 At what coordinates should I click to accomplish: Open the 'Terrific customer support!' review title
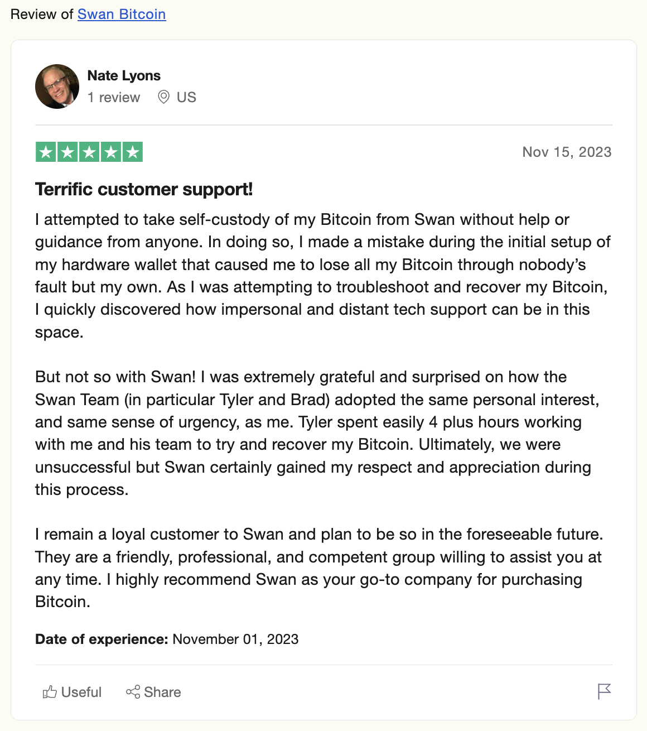tap(144, 189)
